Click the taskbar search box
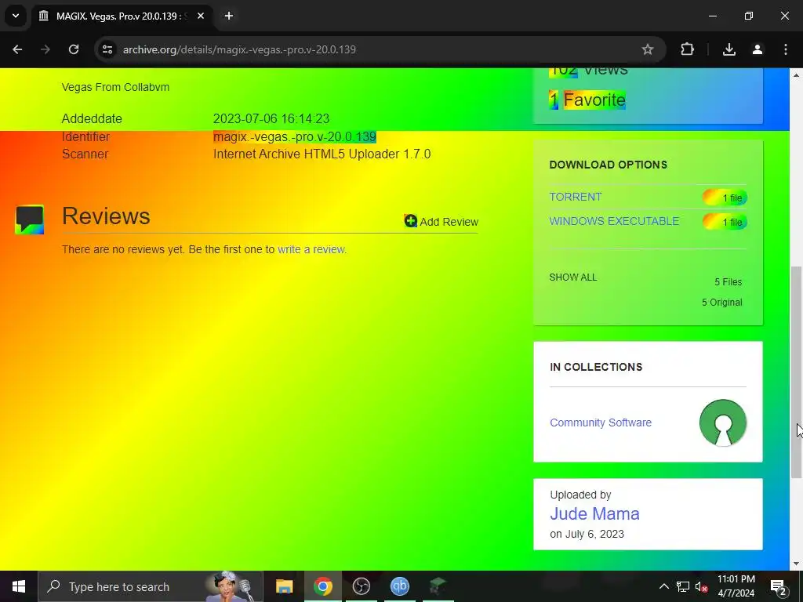The height and width of the screenshot is (602, 803). click(151, 586)
